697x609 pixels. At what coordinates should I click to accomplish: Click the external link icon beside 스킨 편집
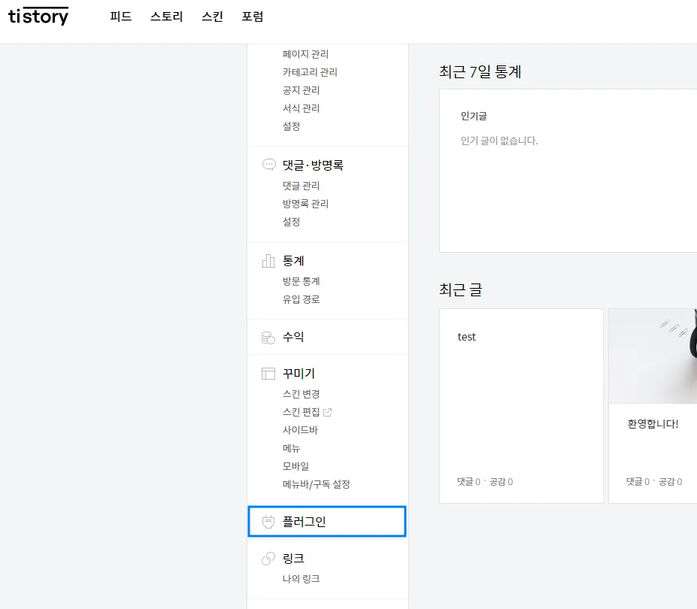point(327,412)
